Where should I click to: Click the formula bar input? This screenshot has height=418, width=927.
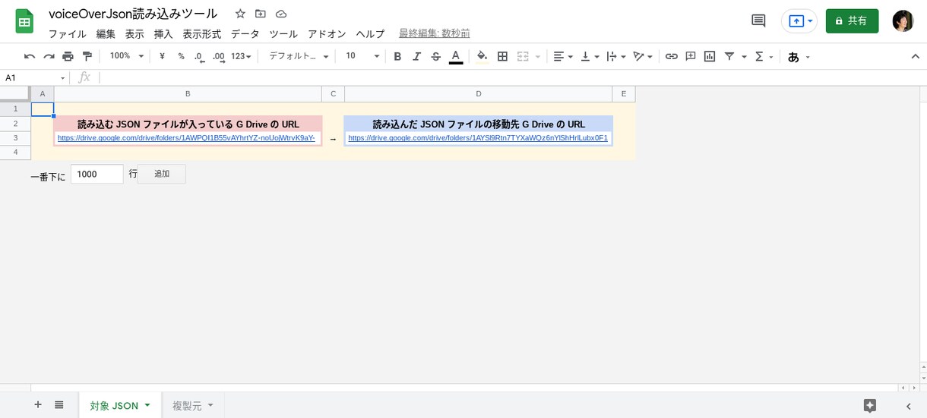[x=509, y=77]
